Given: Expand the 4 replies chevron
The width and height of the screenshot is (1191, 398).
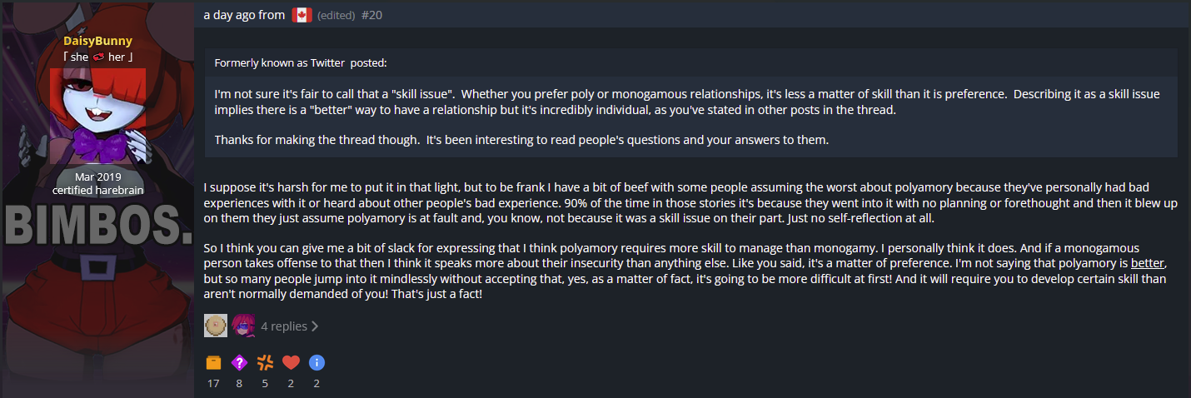Looking at the screenshot, I should (315, 326).
